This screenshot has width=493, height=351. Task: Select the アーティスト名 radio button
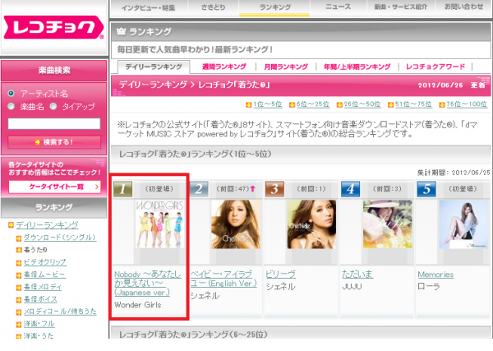11,94
